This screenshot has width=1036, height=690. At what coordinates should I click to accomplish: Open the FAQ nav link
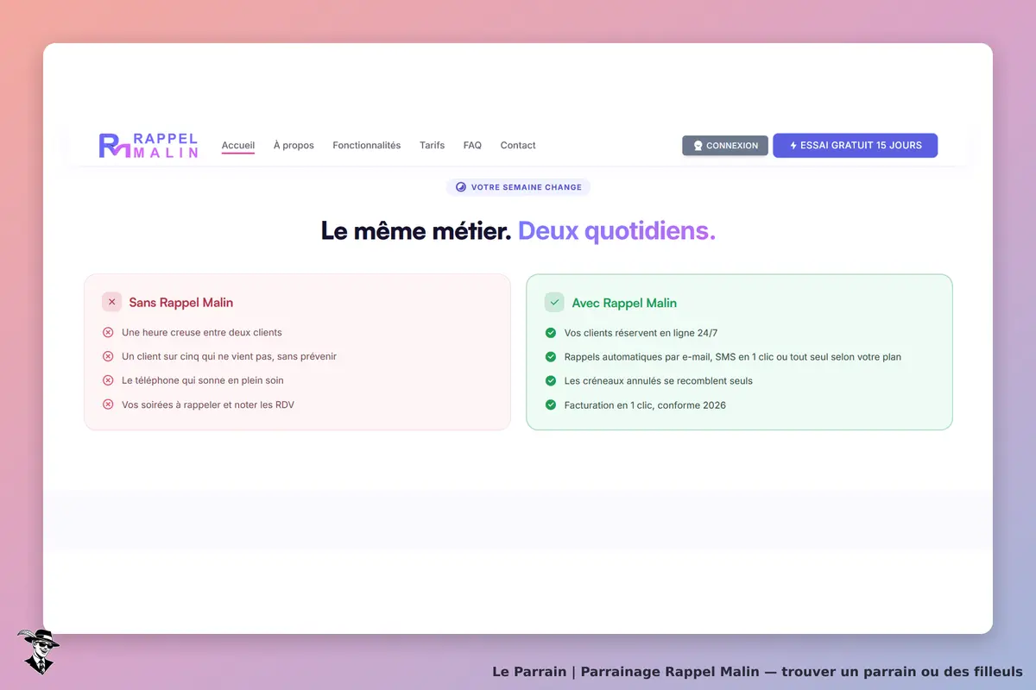[x=472, y=145]
